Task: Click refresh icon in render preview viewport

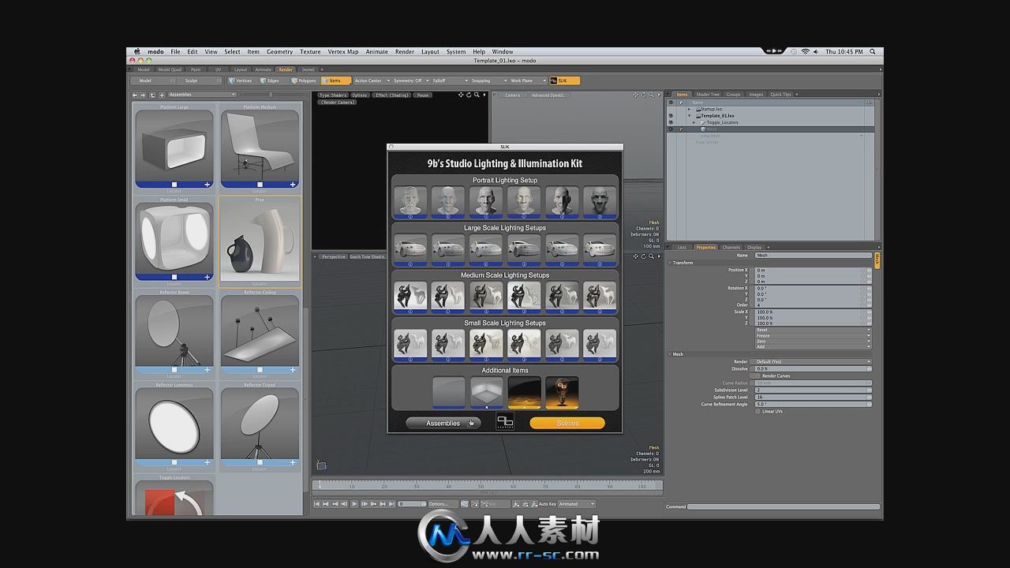Action: click(x=469, y=95)
